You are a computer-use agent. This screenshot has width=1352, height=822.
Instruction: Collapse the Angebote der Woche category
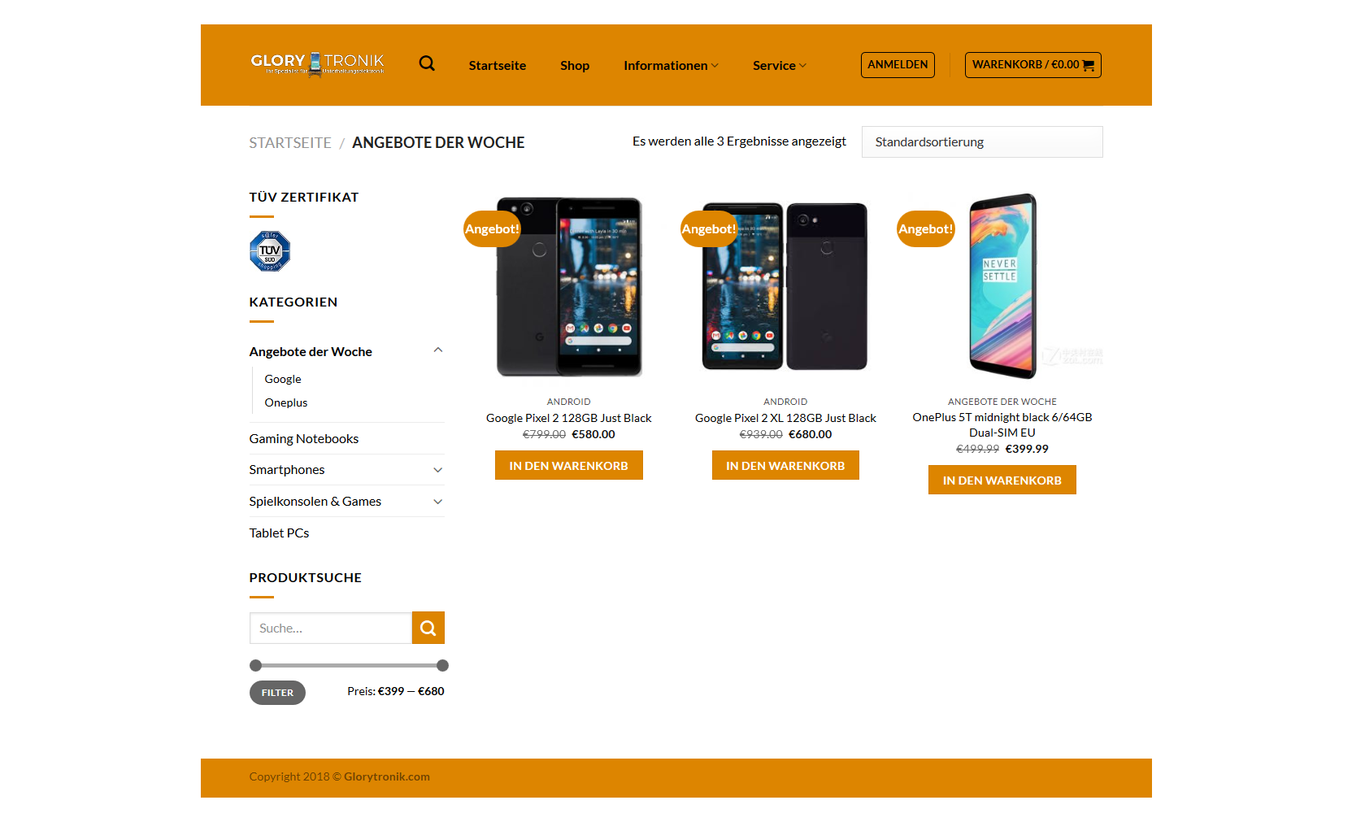tap(438, 350)
